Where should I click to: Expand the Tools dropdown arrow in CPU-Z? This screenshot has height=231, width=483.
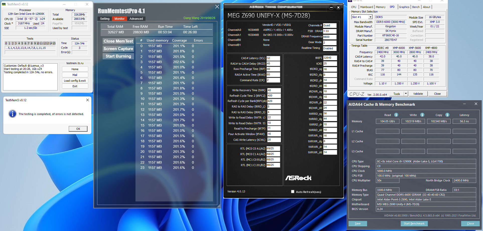point(405,94)
